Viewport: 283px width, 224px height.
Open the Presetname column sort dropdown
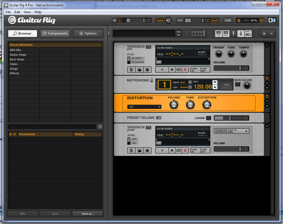[15, 134]
